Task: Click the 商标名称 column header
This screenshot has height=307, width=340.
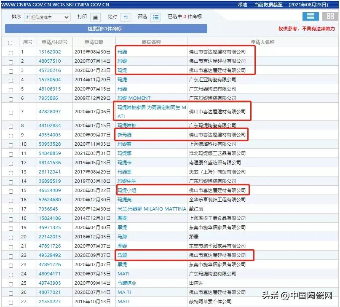Action: tap(151, 42)
